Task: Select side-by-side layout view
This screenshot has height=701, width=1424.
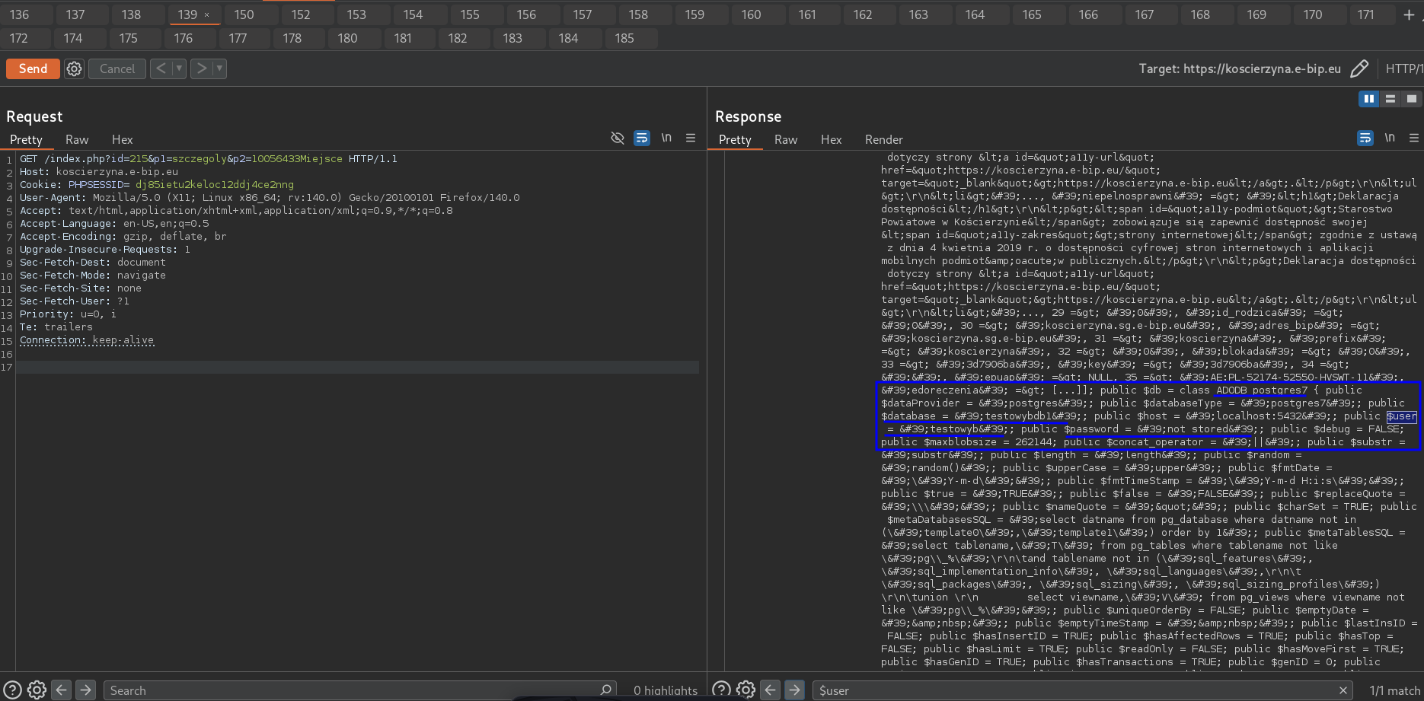Action: 1369,99
